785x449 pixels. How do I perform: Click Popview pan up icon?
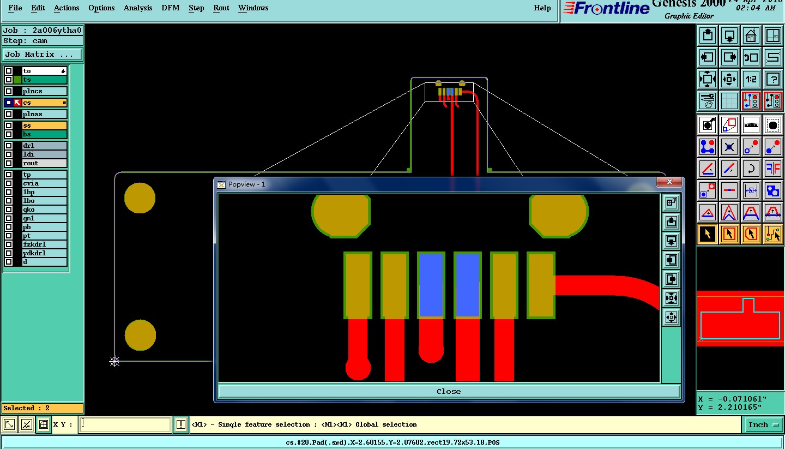[x=671, y=221]
